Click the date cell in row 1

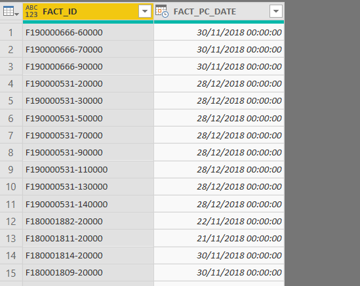point(219,32)
